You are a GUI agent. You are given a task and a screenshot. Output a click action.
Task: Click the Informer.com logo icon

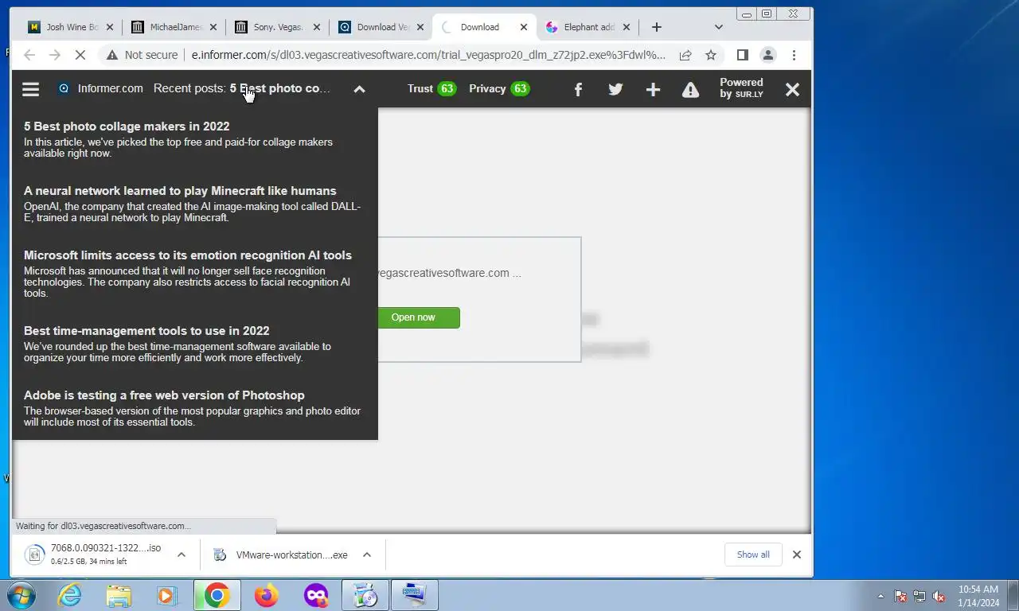pos(64,88)
